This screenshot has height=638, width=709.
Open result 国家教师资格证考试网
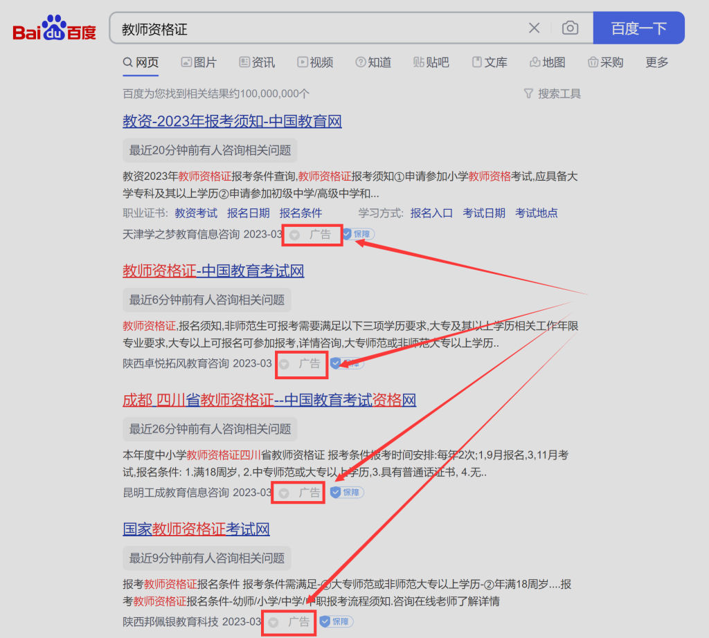point(196,529)
